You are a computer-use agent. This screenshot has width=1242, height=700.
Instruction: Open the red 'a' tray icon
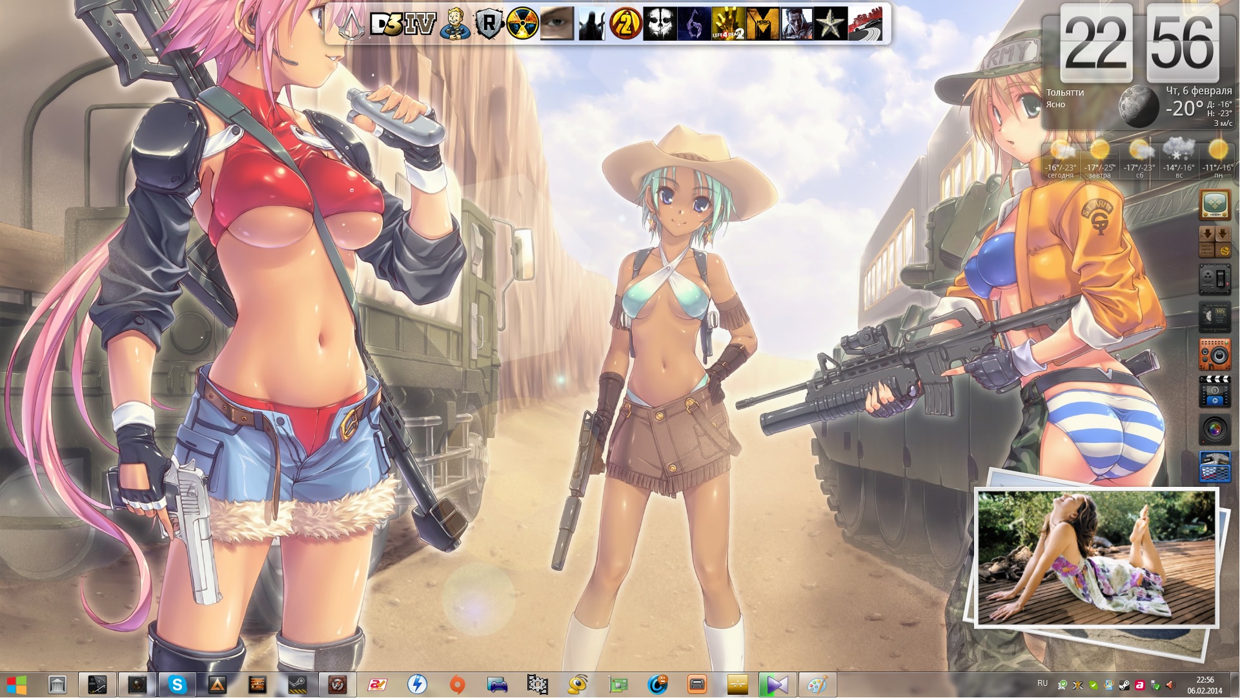1141,686
